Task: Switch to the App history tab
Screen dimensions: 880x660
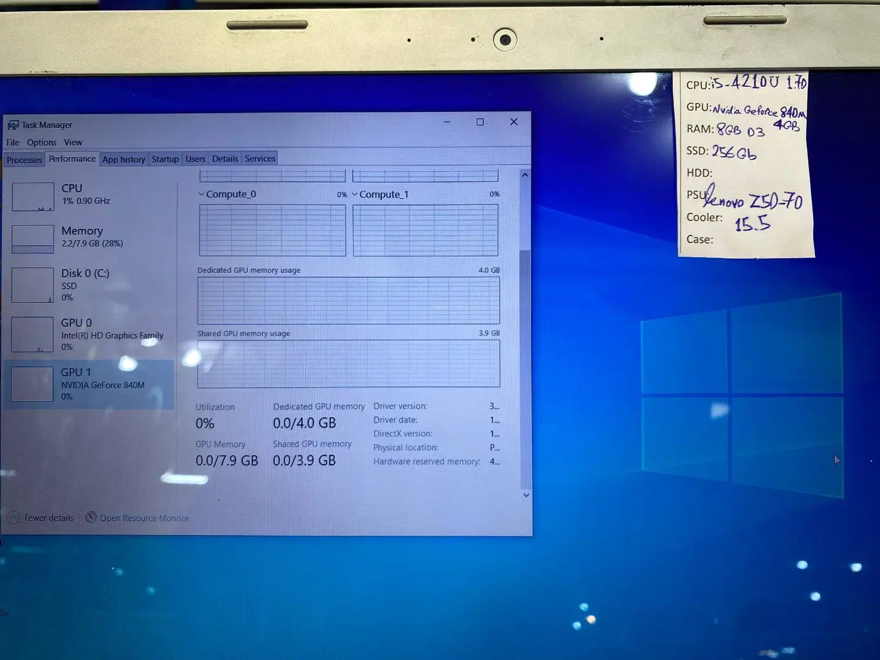Action: (123, 160)
